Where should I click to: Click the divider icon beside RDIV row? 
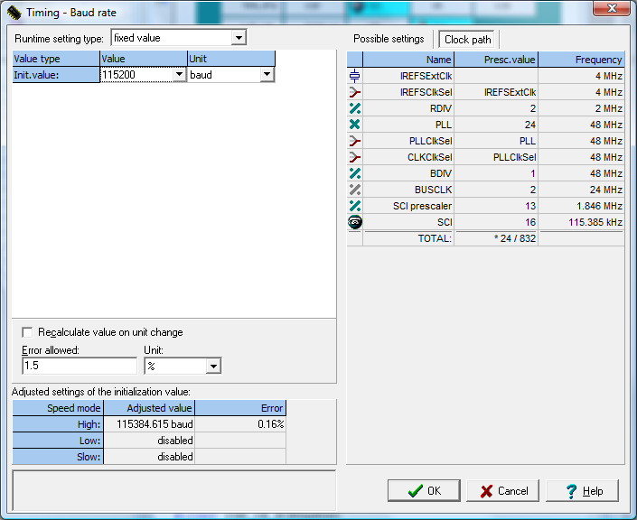(354, 108)
